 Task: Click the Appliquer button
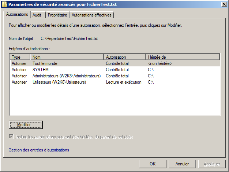[x=212, y=164]
